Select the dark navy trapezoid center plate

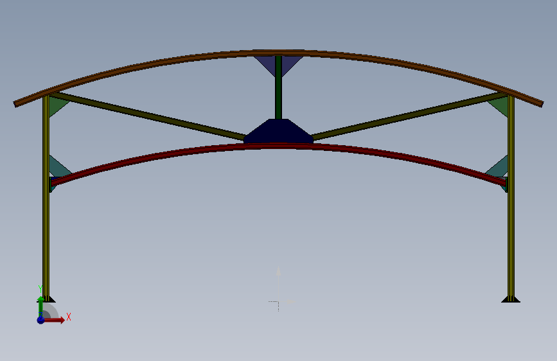(279, 131)
